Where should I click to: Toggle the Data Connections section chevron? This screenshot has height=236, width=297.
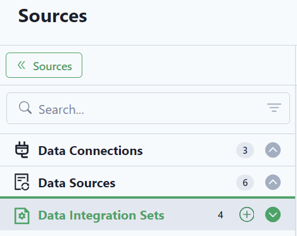(273, 150)
